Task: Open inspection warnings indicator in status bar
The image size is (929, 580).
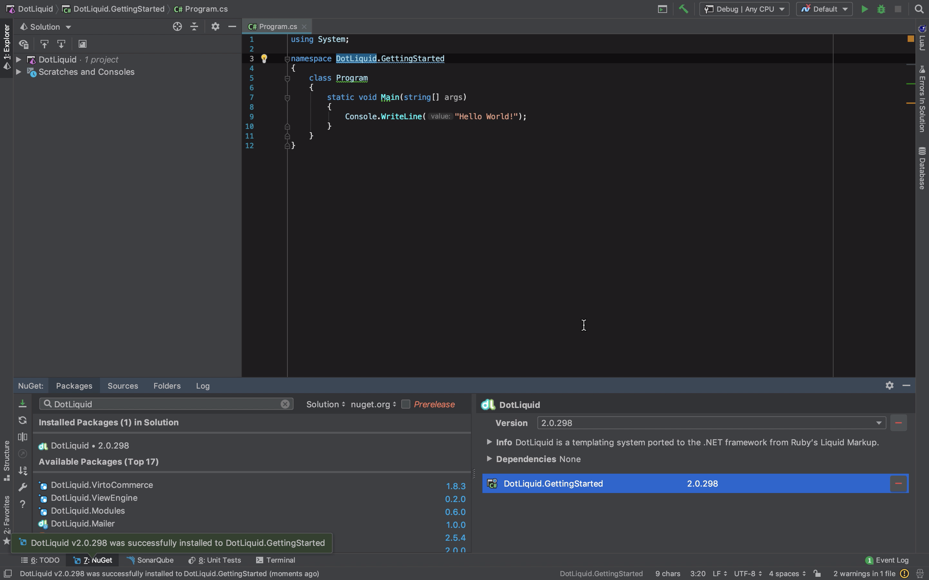Action: (x=904, y=574)
